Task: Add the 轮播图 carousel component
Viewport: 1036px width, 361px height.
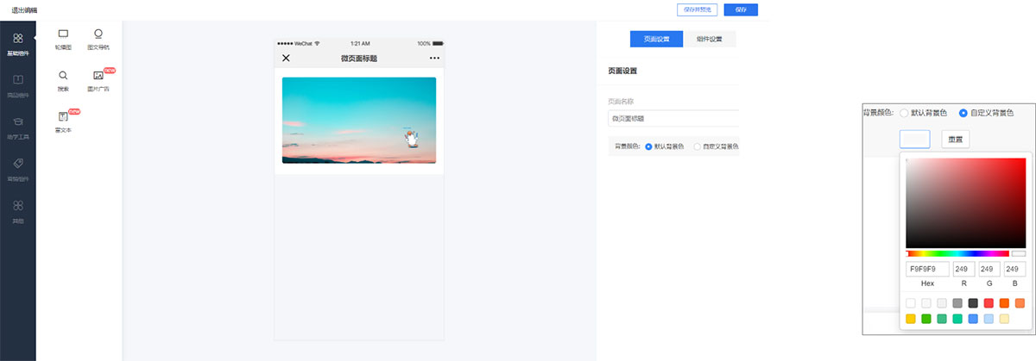Action: click(x=63, y=39)
